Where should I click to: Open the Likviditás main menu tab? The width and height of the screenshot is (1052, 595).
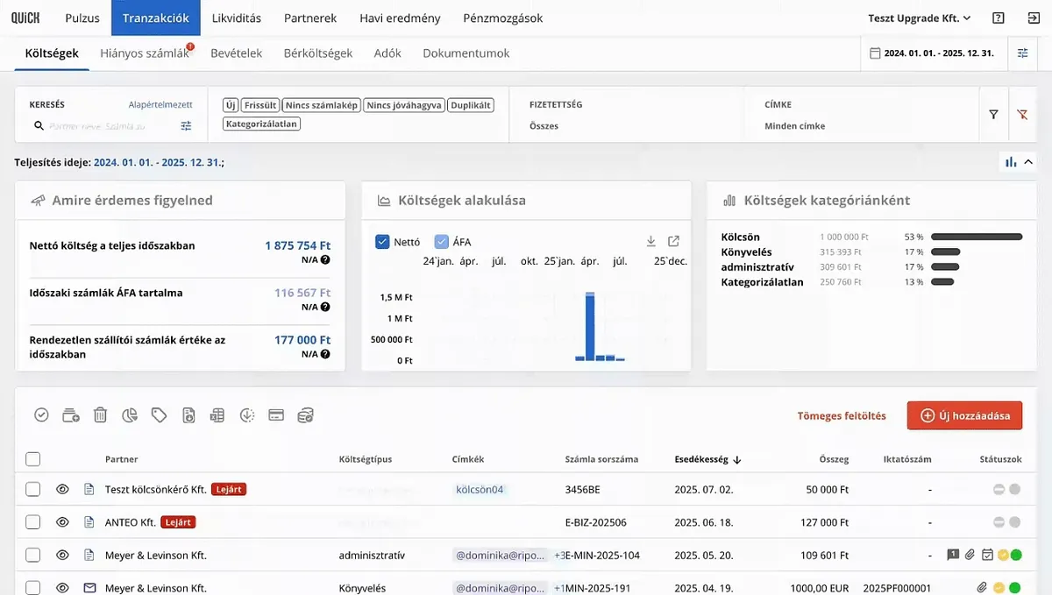(x=238, y=18)
